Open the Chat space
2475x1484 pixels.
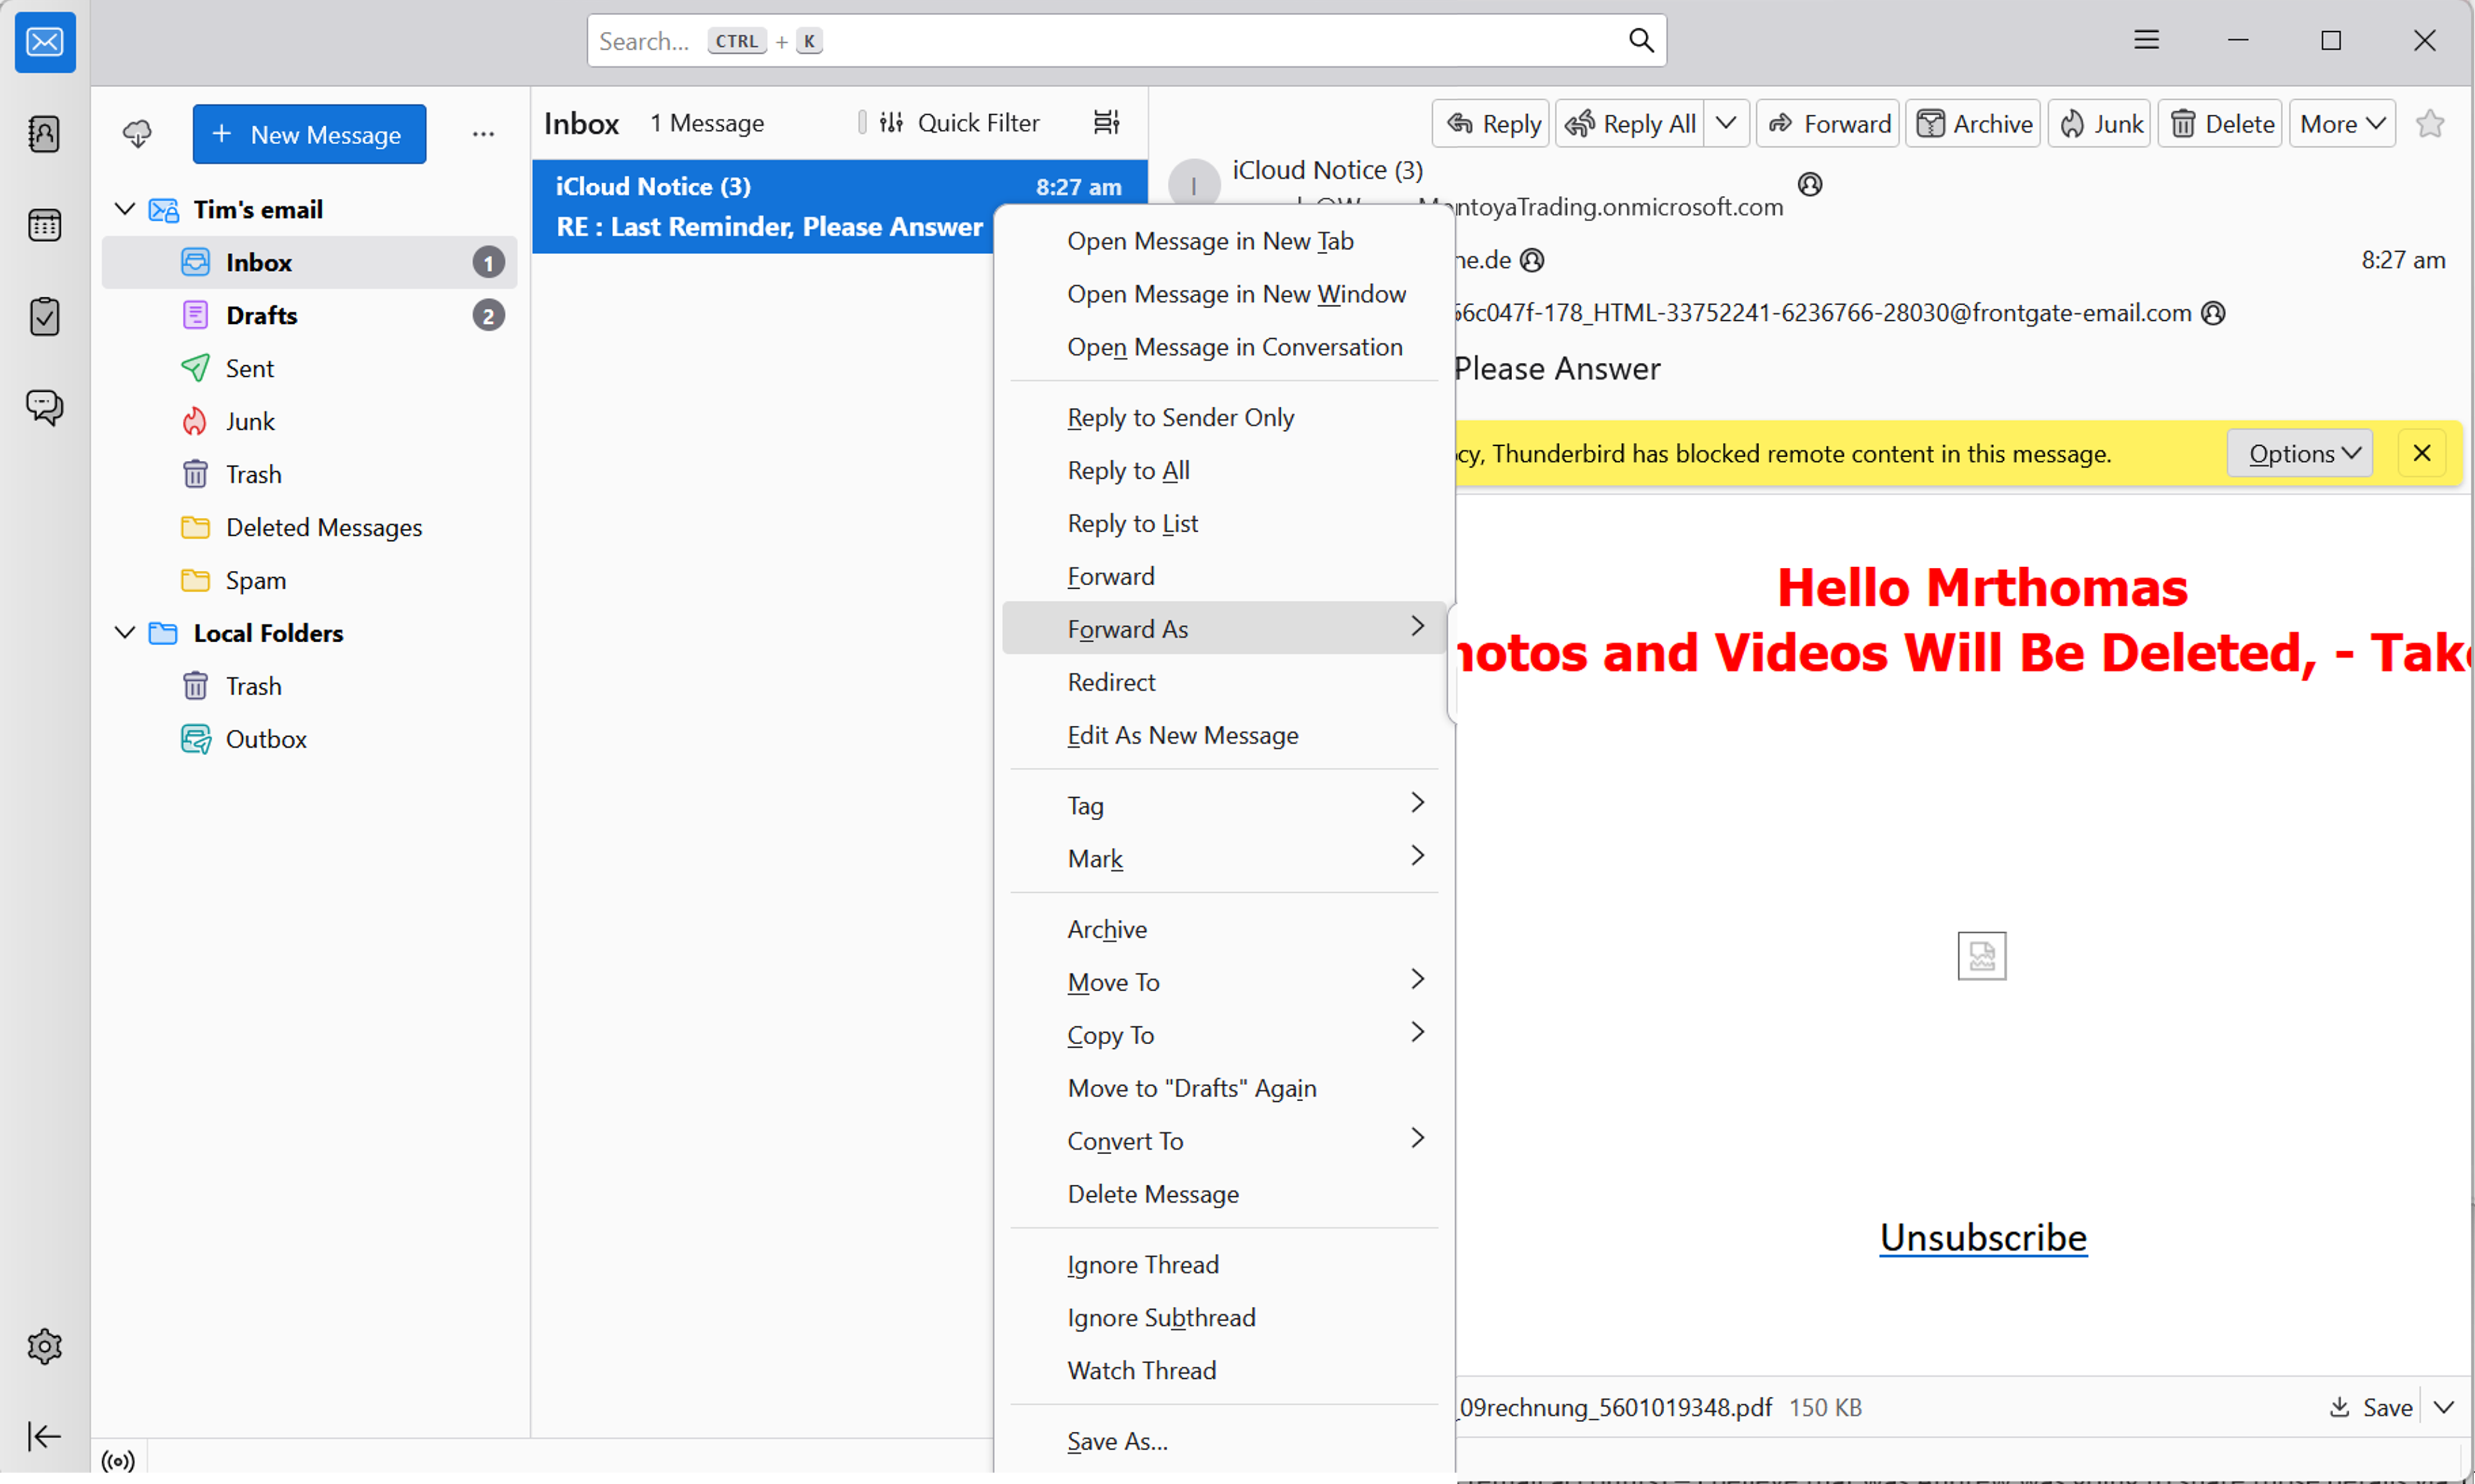click(45, 407)
